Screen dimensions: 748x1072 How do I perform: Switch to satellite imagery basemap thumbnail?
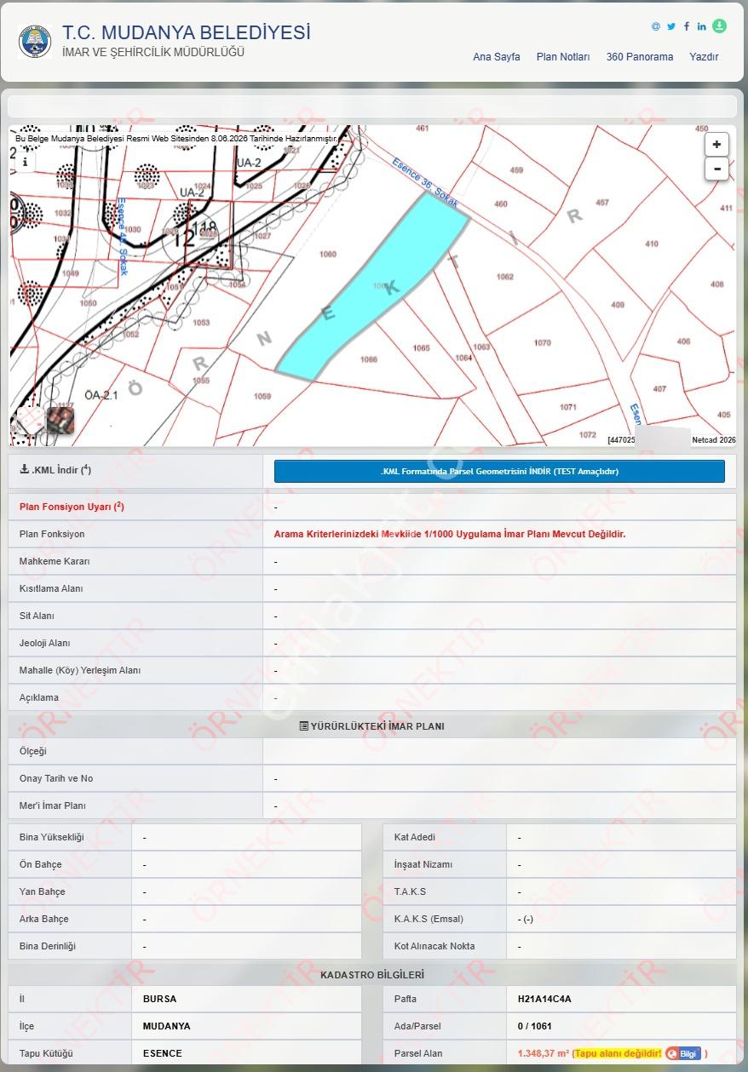60,420
